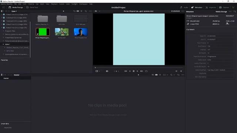The width and height of the screenshot is (237, 133).
Task: Select the MTS-1804 subfolder in tree
Action: (x=10, y=51)
